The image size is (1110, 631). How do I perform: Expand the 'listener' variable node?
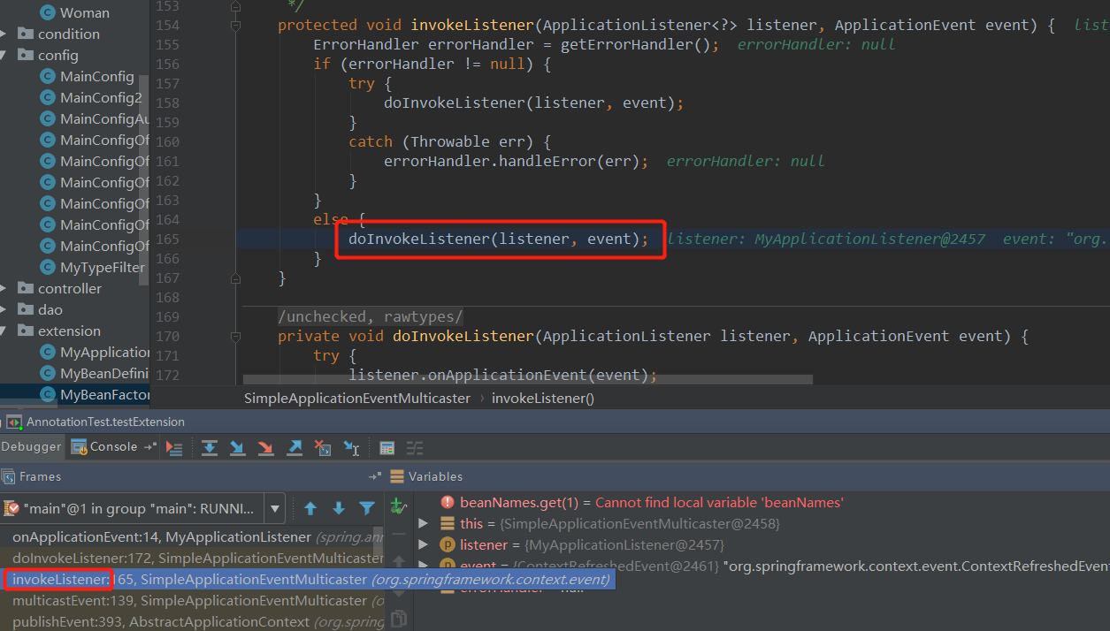pyautogui.click(x=423, y=544)
